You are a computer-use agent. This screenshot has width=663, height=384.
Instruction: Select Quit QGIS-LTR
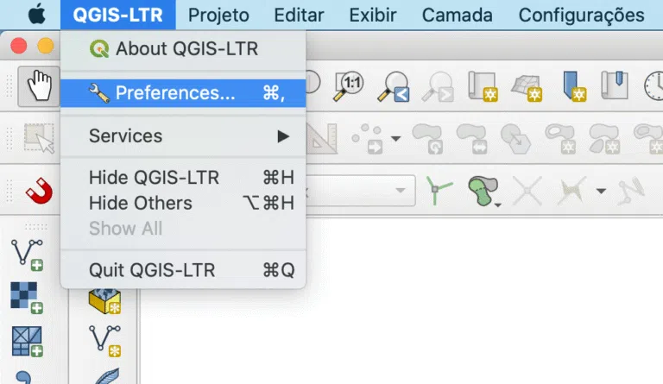pos(183,270)
